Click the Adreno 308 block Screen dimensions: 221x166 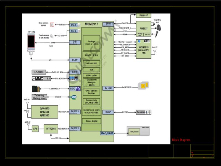(x=91, y=63)
